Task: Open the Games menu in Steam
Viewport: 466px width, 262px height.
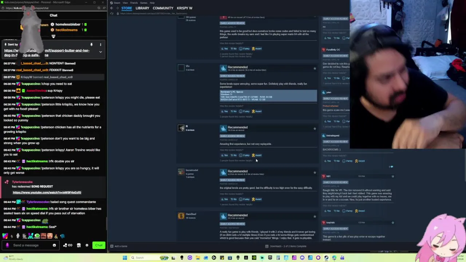Action: pos(144,3)
